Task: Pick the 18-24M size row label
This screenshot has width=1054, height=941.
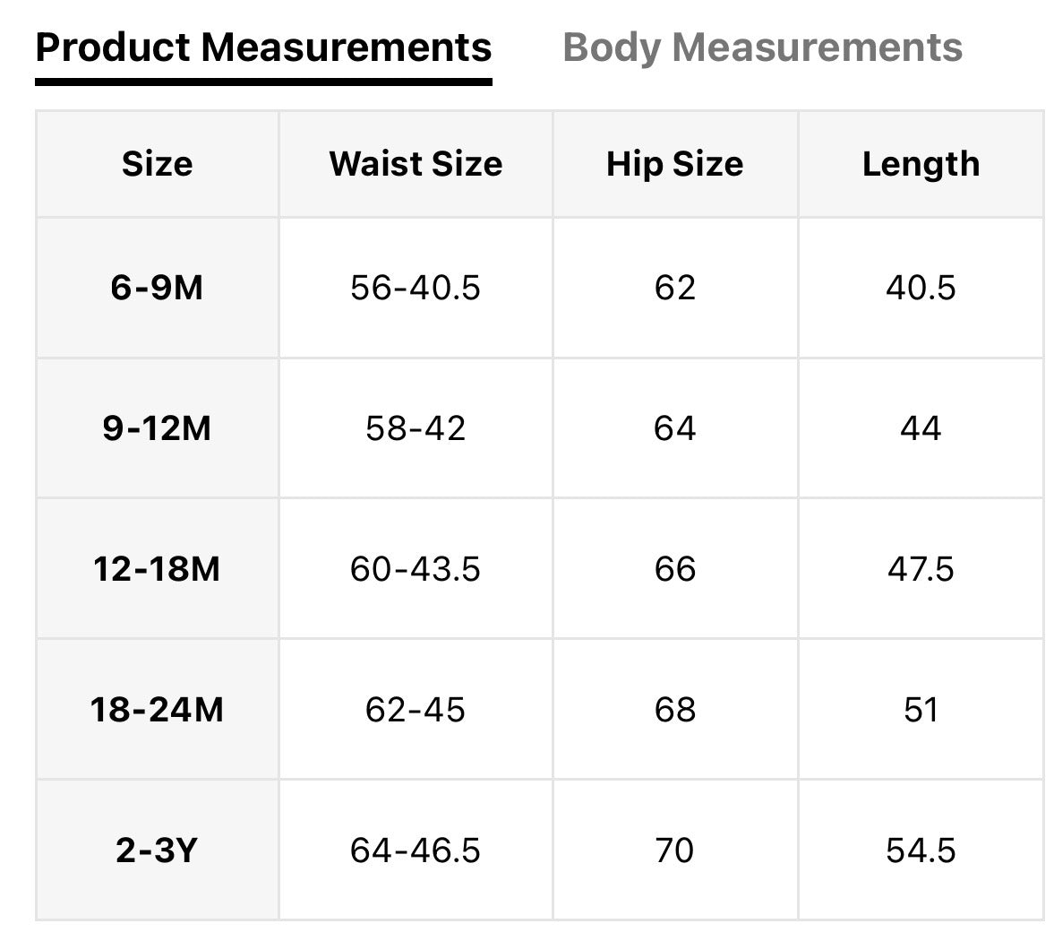Action: click(157, 710)
